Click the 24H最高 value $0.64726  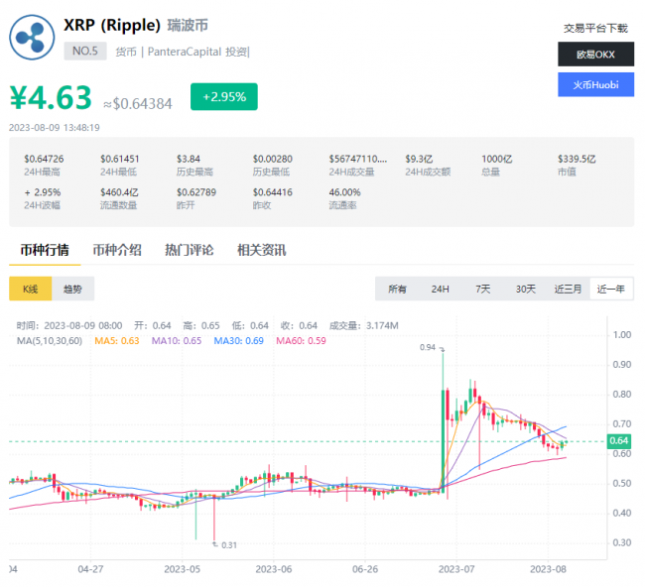point(44,159)
